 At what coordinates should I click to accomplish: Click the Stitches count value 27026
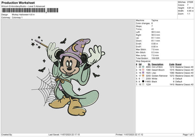point(189,2)
